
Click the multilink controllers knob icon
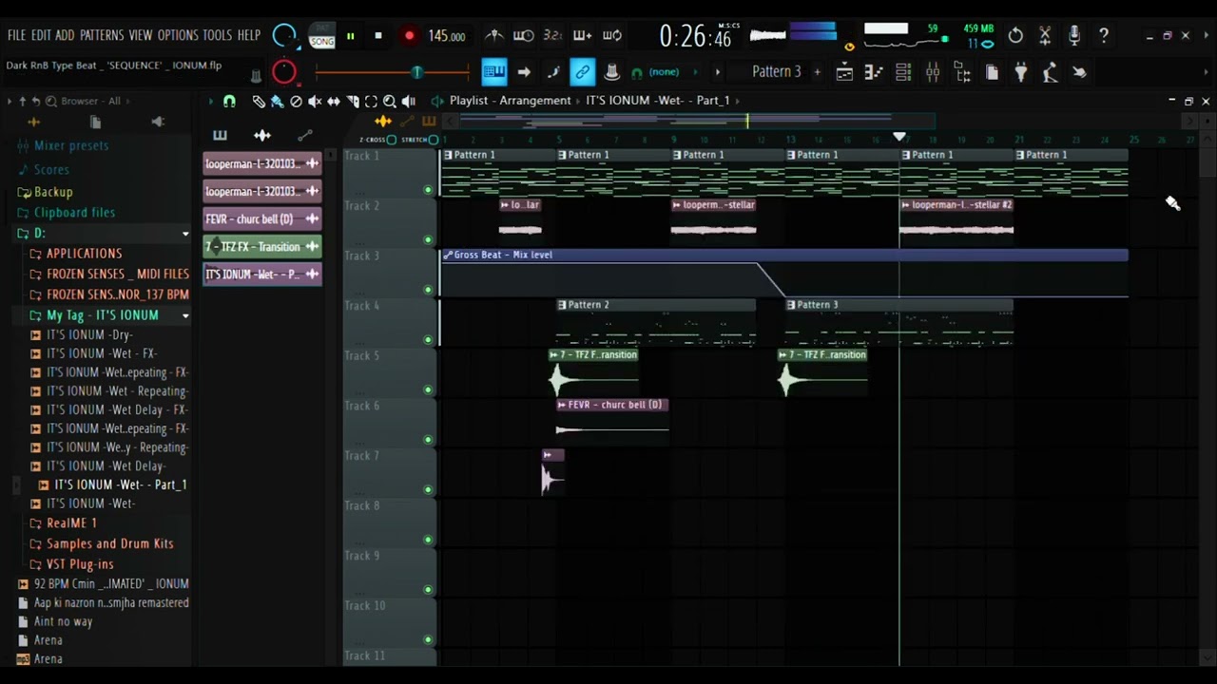pyautogui.click(x=612, y=71)
